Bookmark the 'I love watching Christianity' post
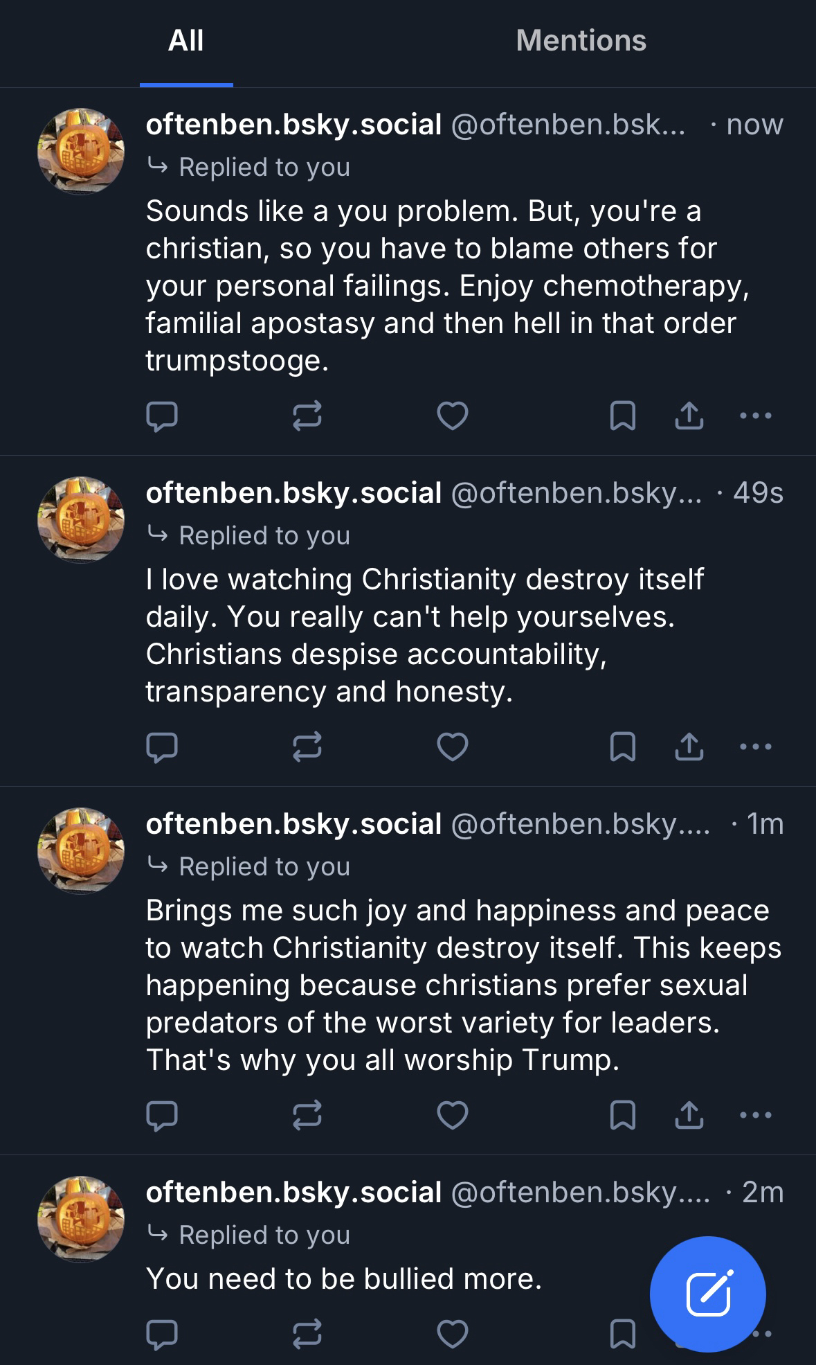The width and height of the screenshot is (816, 1365). point(623,747)
